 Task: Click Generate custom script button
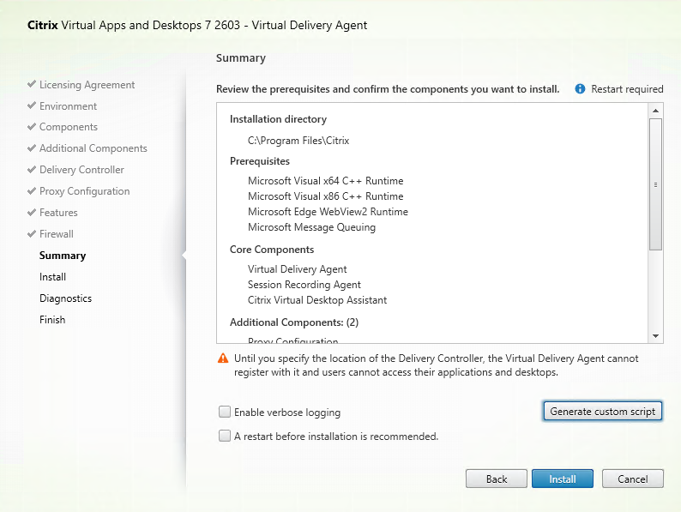coord(603,412)
